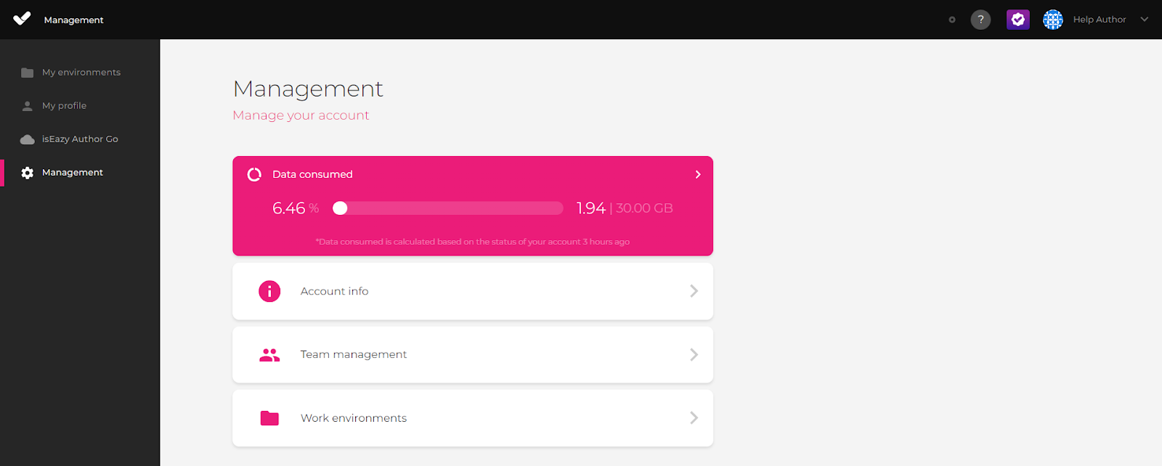Open Account info using its chevron
This screenshot has height=466, width=1162.
(694, 291)
